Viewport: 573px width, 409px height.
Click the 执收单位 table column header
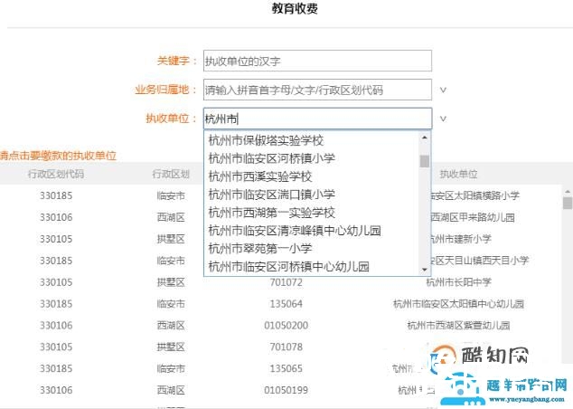coord(458,174)
